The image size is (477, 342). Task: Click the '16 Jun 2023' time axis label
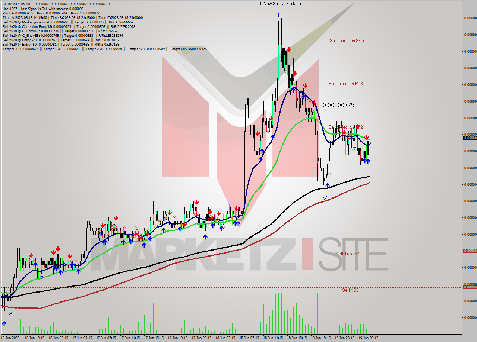[10, 338]
